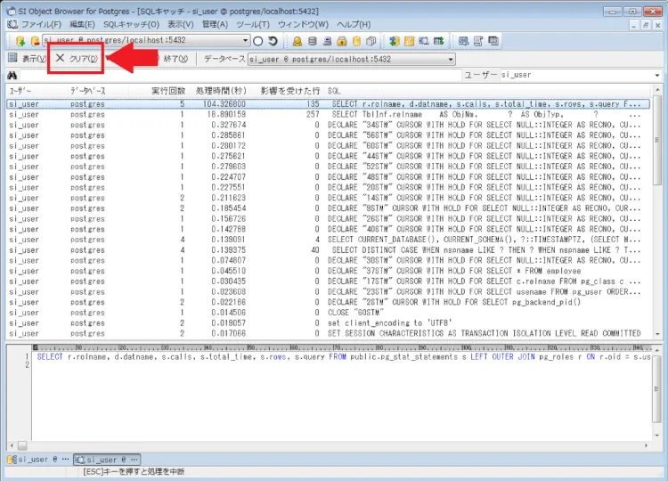Screen dimensions: 668x481
Task: Click the 終了(X) exit button
Action: click(x=175, y=59)
